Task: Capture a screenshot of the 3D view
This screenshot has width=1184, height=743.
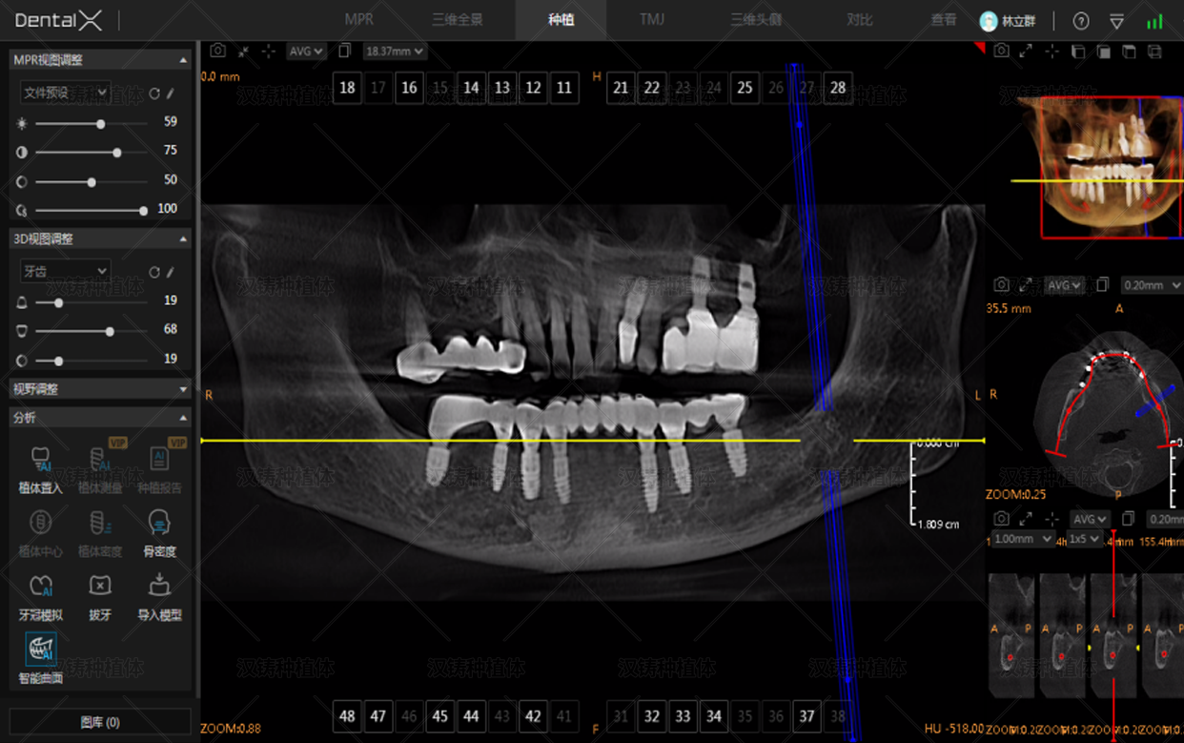Action: coord(1001,51)
